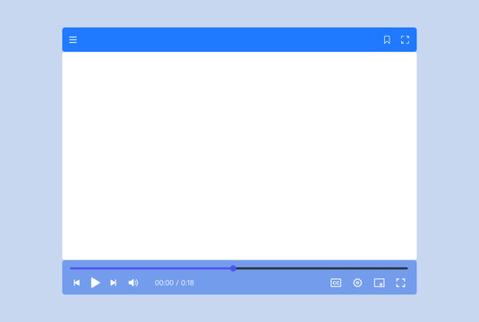479x322 pixels.
Task: Click the 00:00 / 0:18 time display
Action: pyautogui.click(x=174, y=283)
